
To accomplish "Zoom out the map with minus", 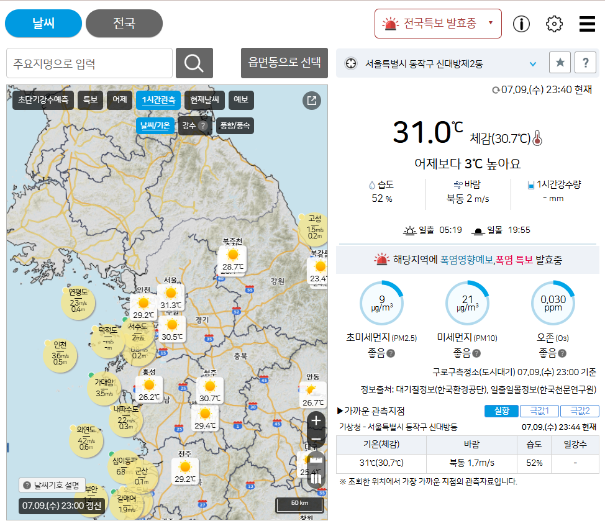I will (316, 440).
